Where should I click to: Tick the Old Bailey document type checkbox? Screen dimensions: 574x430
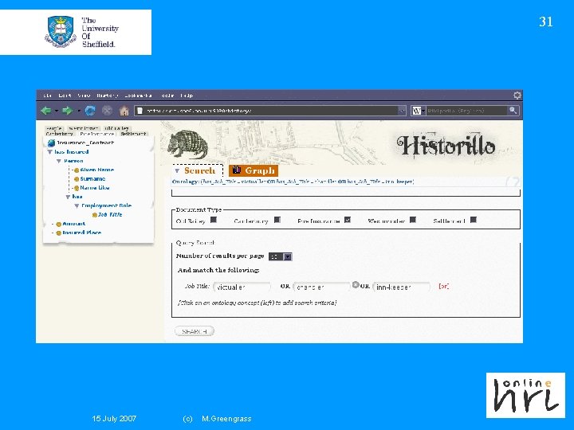tap(214, 220)
